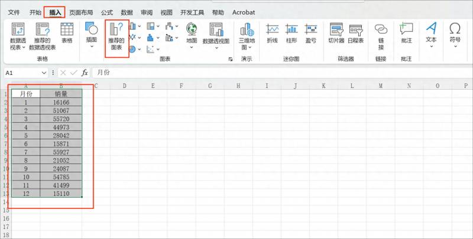Select column H header
Screen dimensions: 473x239
click(238, 86)
